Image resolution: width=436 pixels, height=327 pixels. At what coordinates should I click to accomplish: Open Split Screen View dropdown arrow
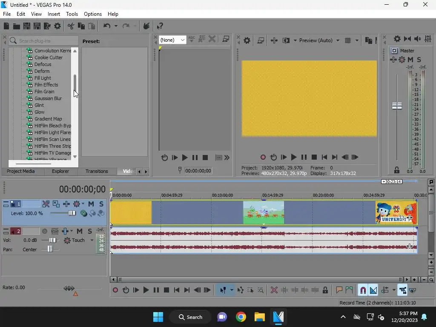tap(295, 40)
